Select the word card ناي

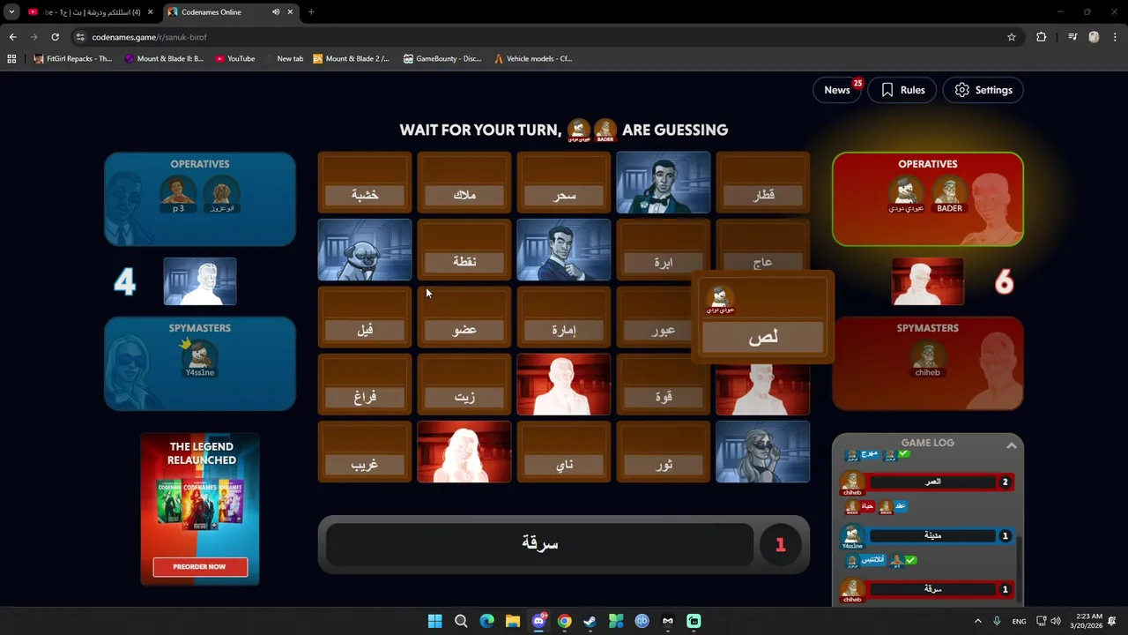pos(564,452)
